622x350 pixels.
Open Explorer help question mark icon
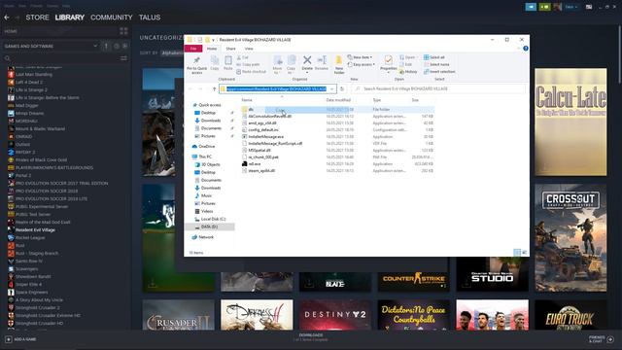[526, 49]
